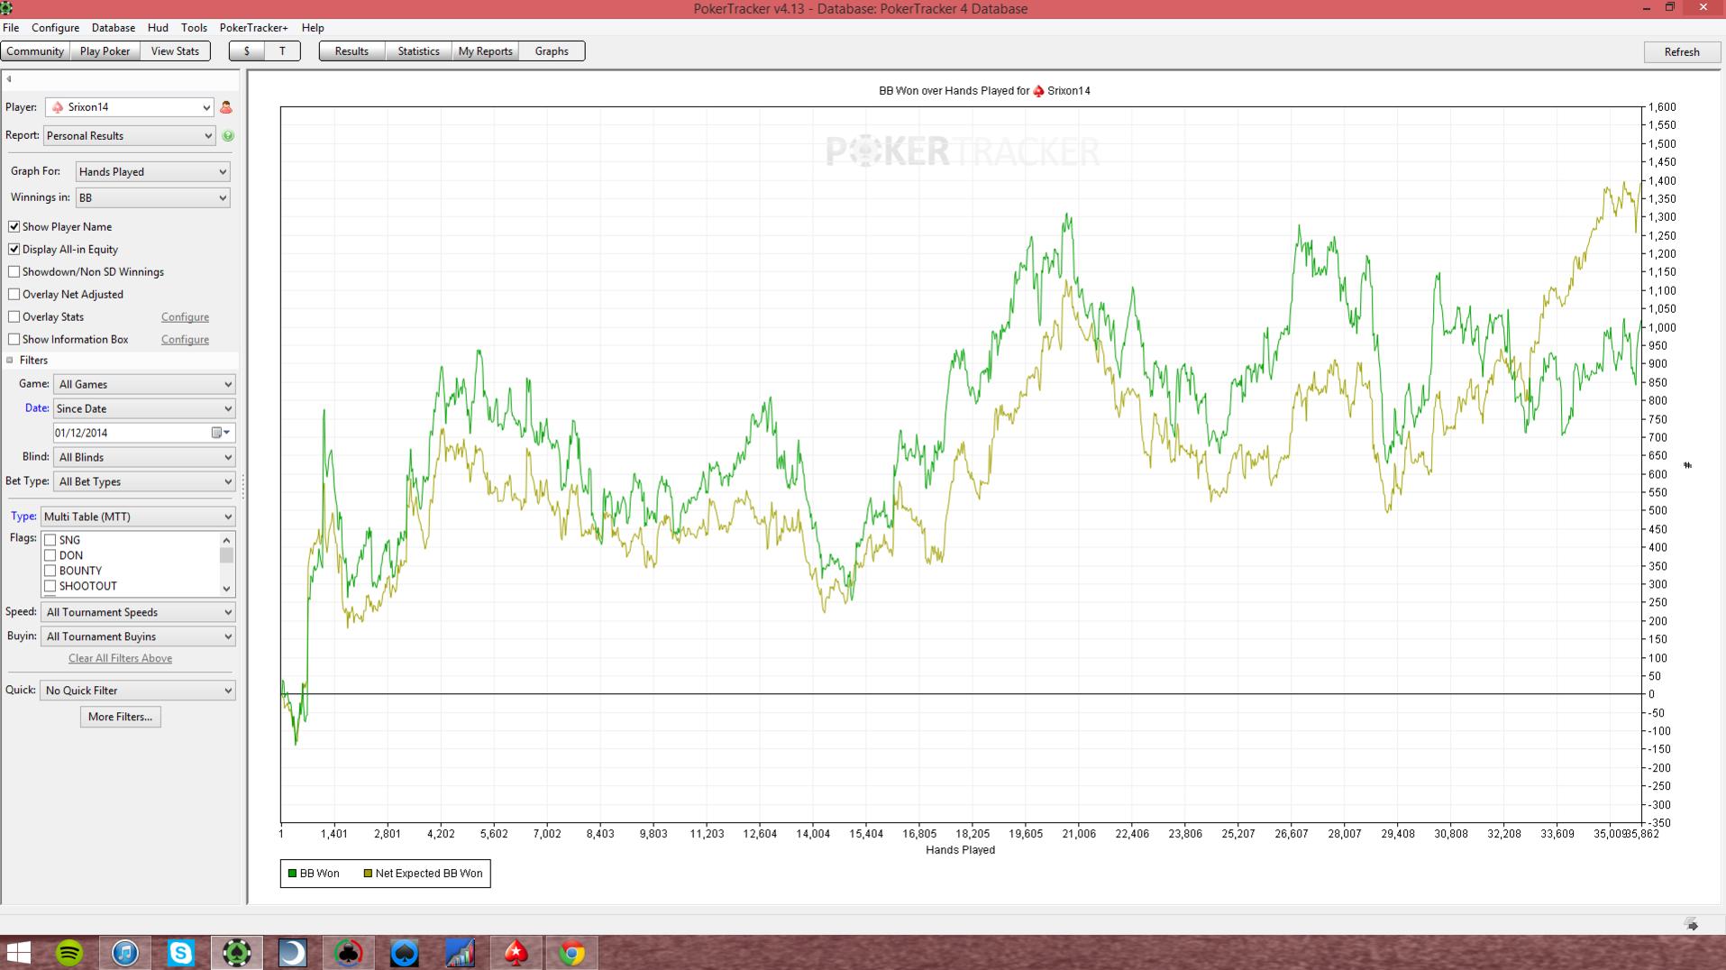The width and height of the screenshot is (1726, 970).
Task: Check the DON flag
Action: click(x=50, y=555)
